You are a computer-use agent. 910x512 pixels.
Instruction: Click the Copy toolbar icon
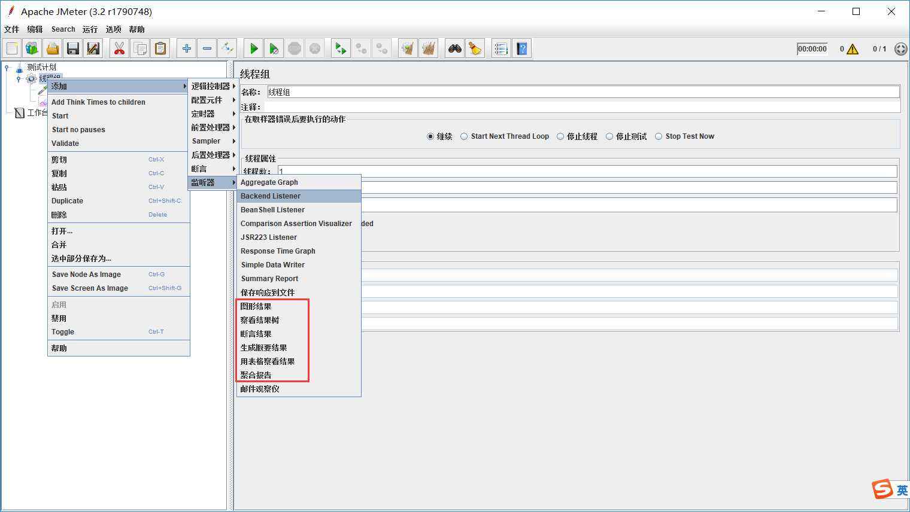pos(140,48)
